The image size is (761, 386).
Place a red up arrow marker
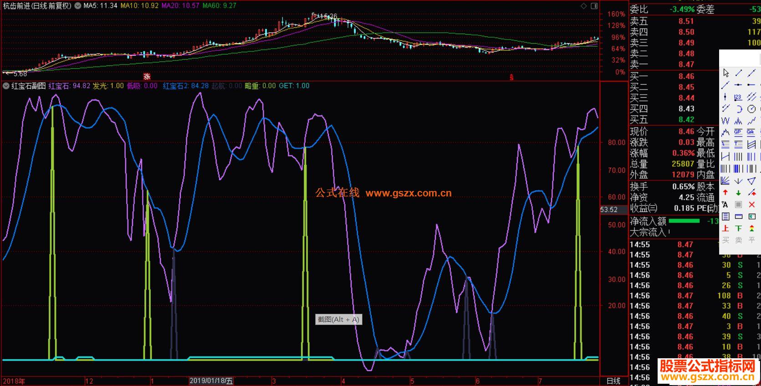725,192
